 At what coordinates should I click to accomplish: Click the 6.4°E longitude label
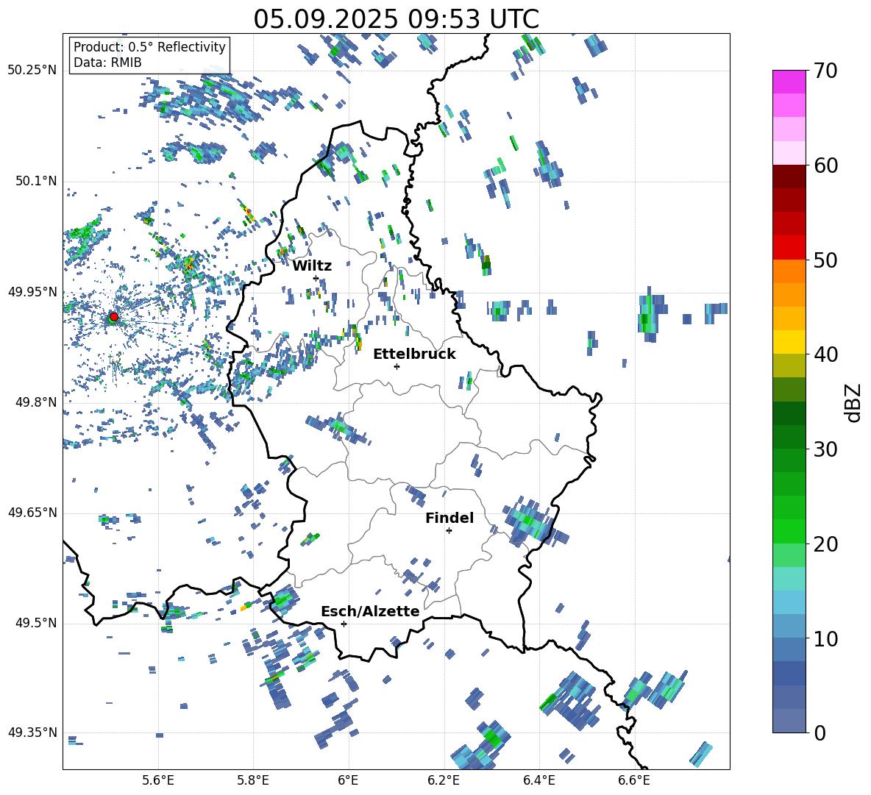tap(538, 780)
